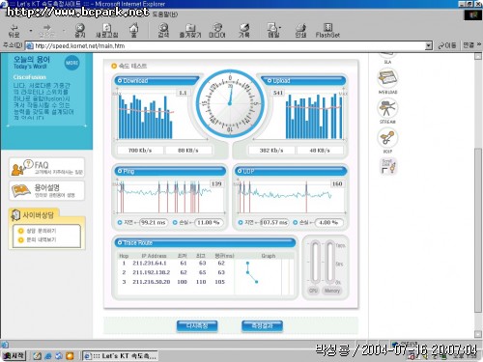This screenshot has width=483, height=362.
Task: Click the Ping loss value "11.00 %"
Action: (x=209, y=222)
